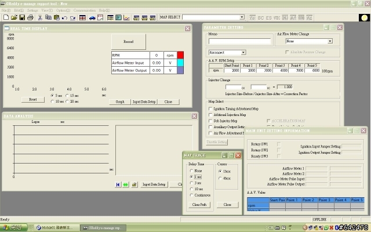
Task: Click the teal panel toolbar icon
Action: point(118,17)
